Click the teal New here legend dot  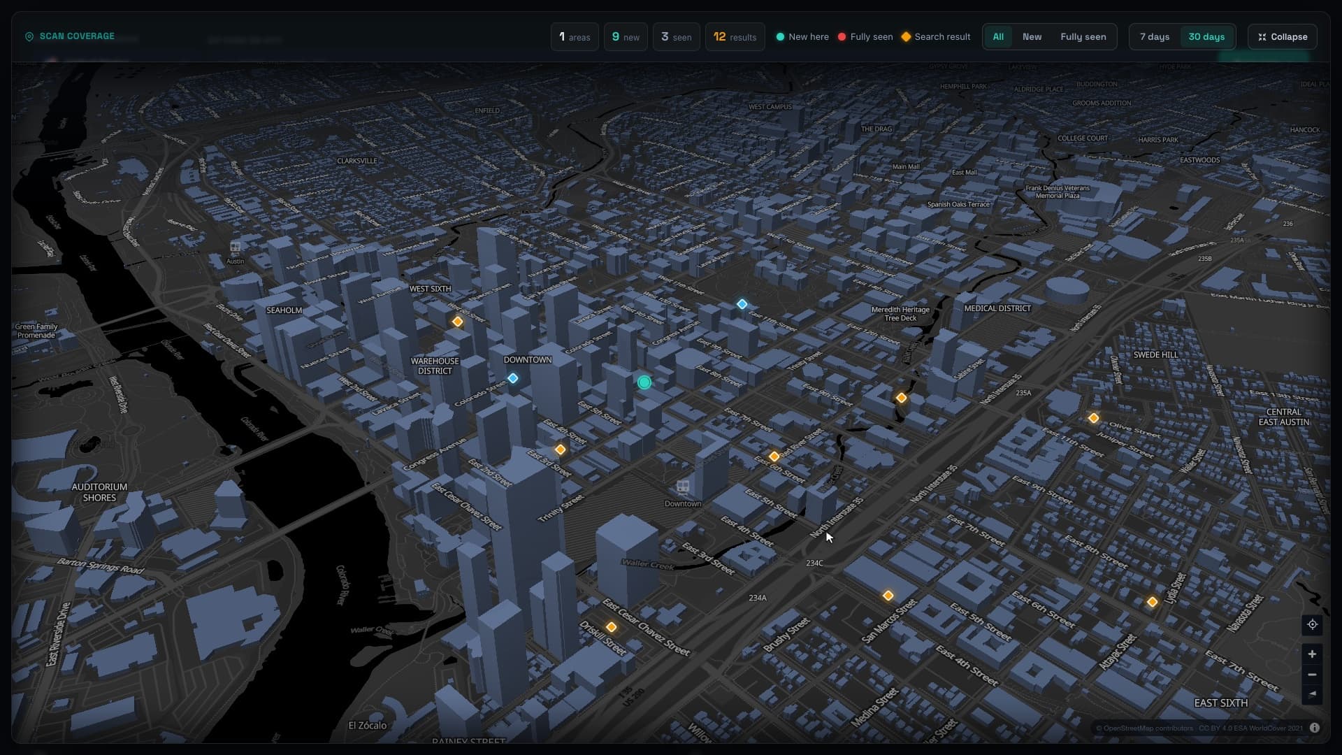pos(780,37)
